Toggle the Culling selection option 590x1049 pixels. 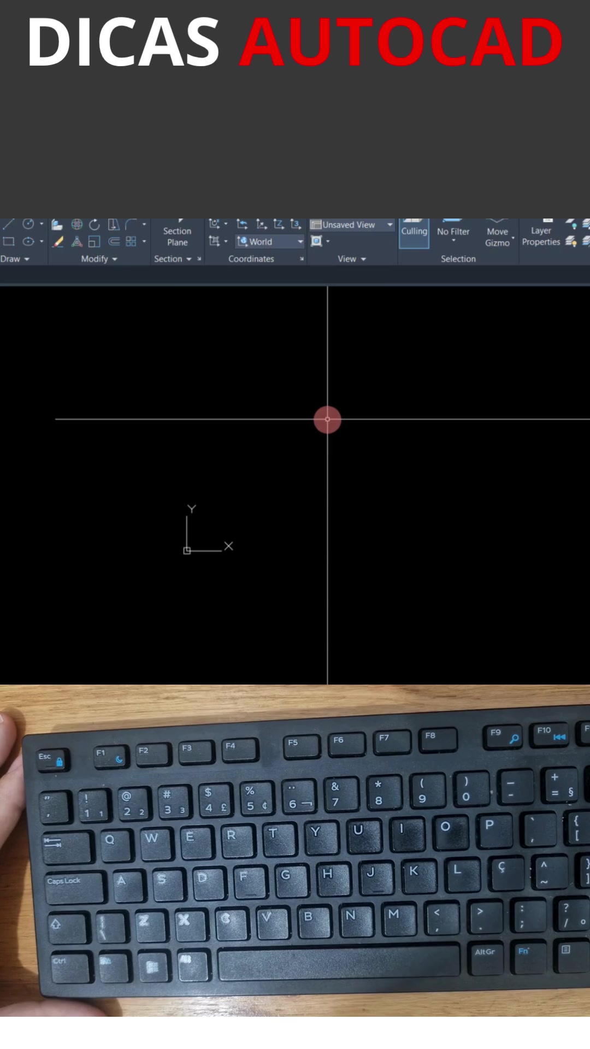pyautogui.click(x=414, y=233)
